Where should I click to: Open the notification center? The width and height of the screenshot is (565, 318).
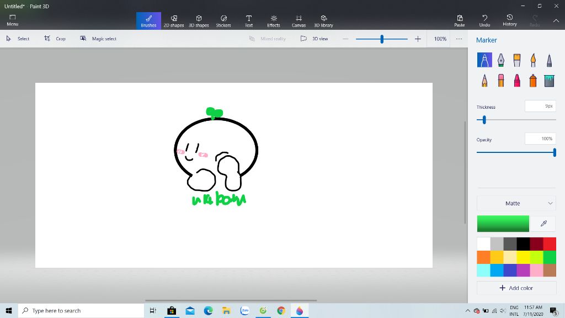pos(554,310)
